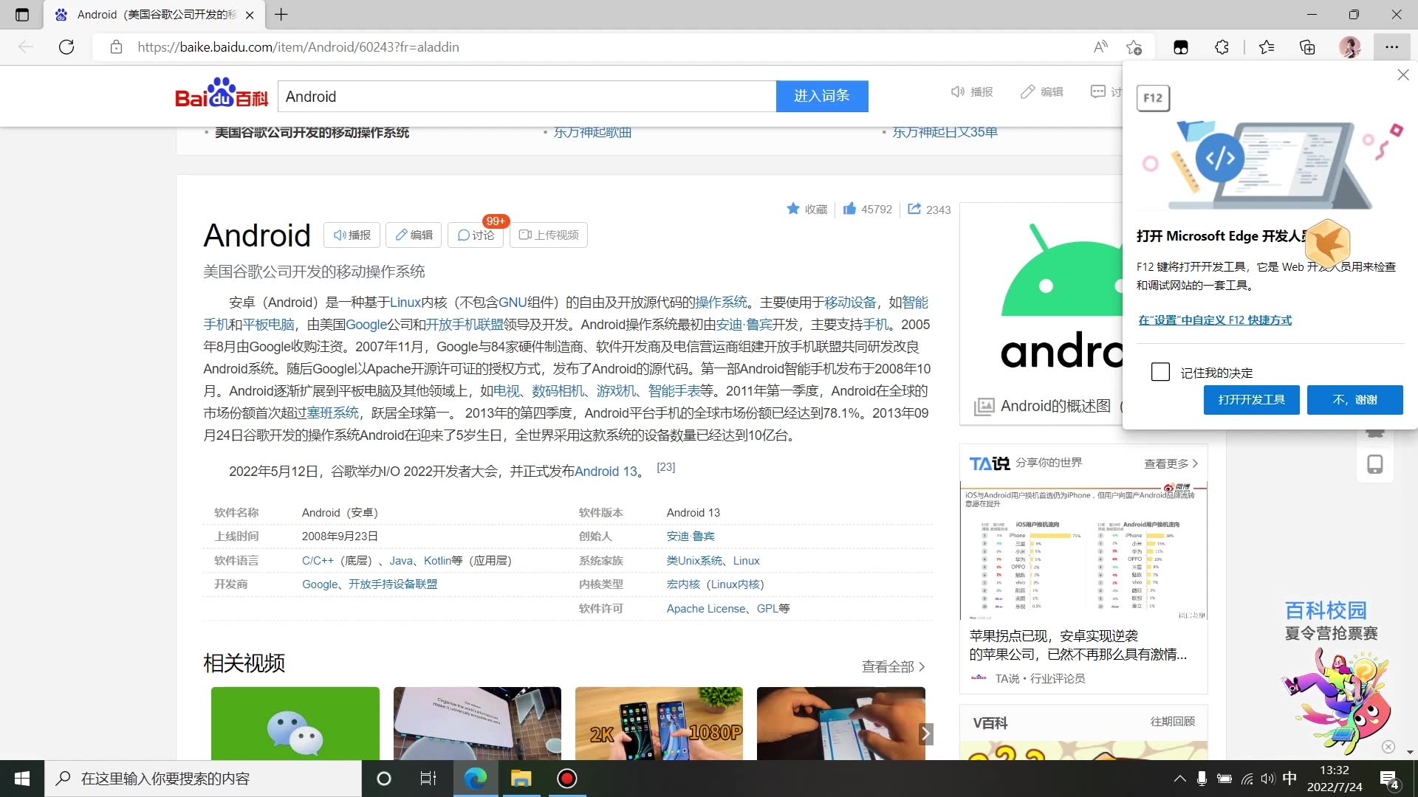Open the tab actions menu icon
This screenshot has height=797, width=1418.
[x=22, y=15]
